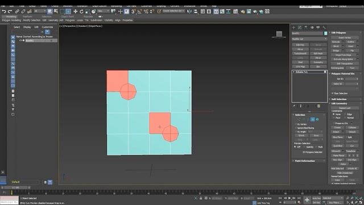Screen dimensions: 364x205
Task: Click Use Pivot Point Center icon
Action: pos(113,11)
